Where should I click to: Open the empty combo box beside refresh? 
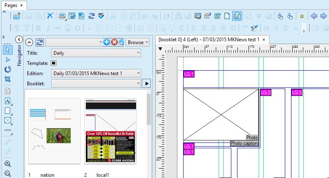pos(74,42)
